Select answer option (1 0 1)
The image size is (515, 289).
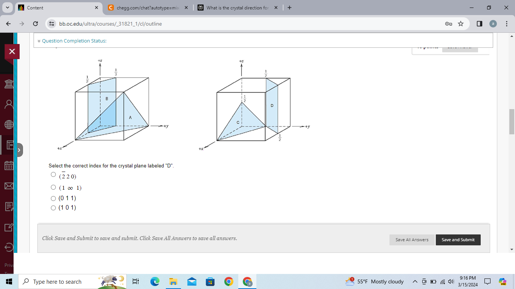click(x=53, y=207)
